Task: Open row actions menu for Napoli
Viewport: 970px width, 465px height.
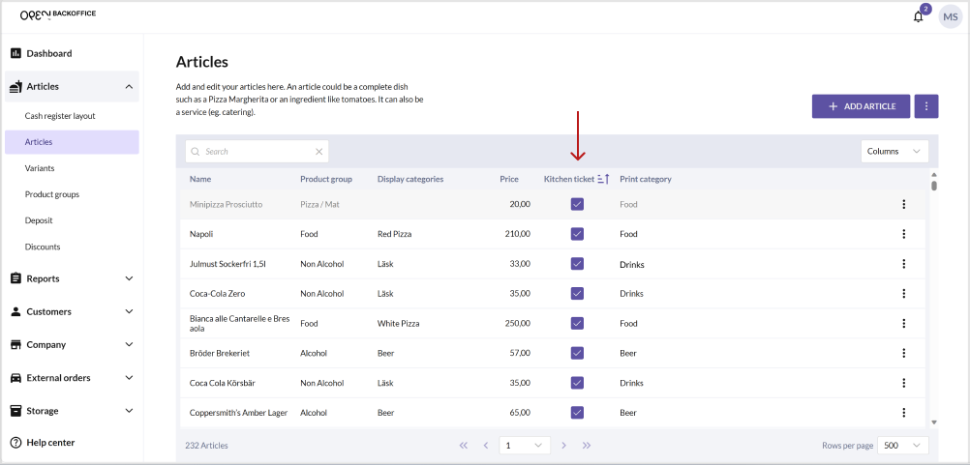Action: 903,234
